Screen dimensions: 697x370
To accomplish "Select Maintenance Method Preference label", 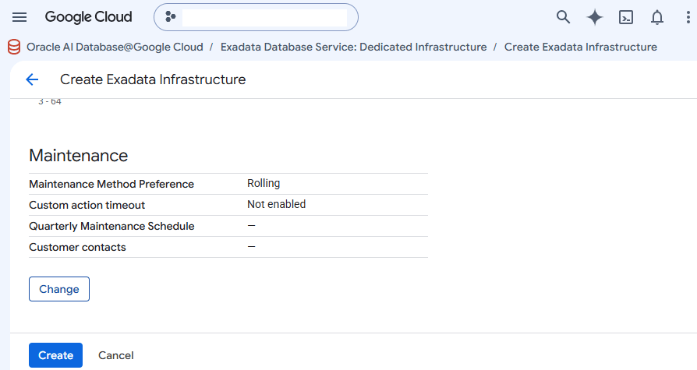I will pyautogui.click(x=111, y=184).
